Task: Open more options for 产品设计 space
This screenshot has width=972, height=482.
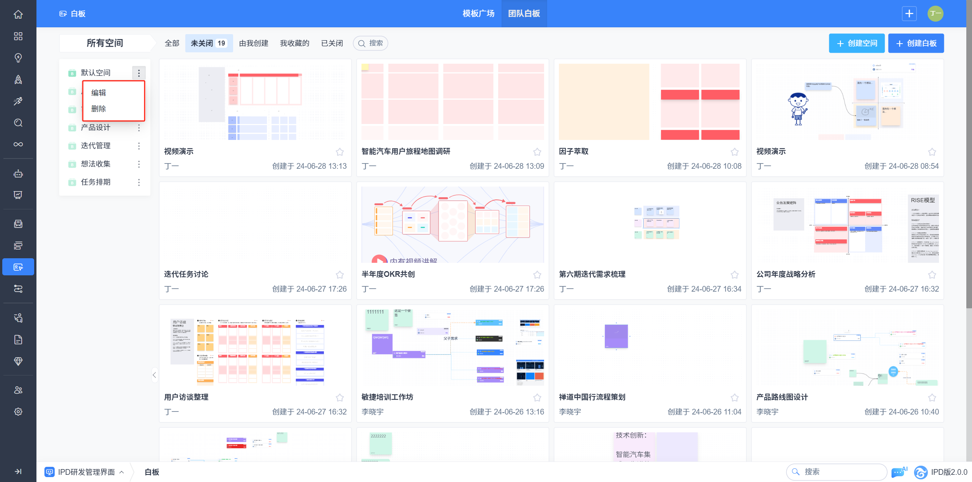Action: click(139, 128)
